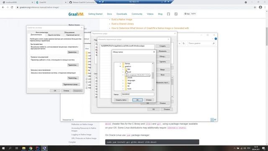Click OK in the folder browse dialog

point(137,100)
